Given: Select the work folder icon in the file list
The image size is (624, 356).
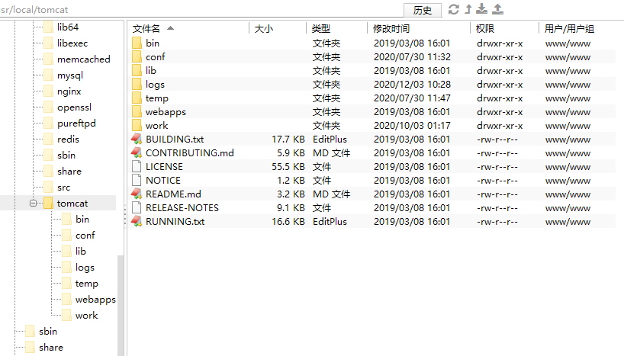Looking at the screenshot, I should point(137,125).
